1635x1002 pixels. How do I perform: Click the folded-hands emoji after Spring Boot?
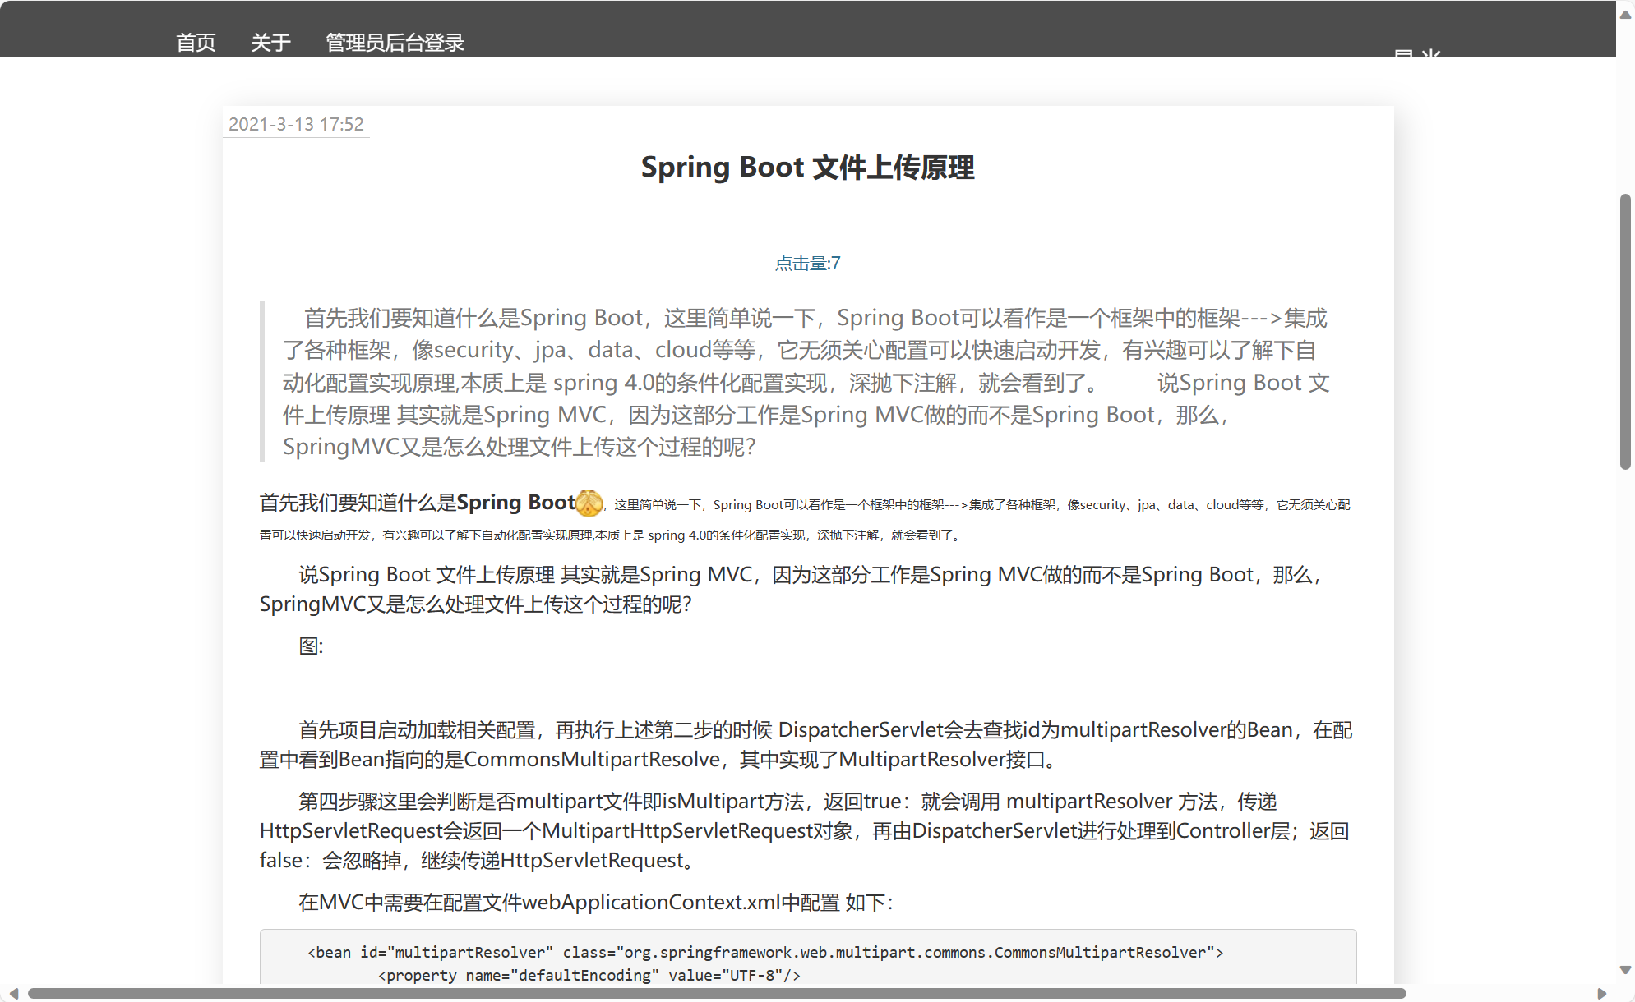(x=591, y=503)
